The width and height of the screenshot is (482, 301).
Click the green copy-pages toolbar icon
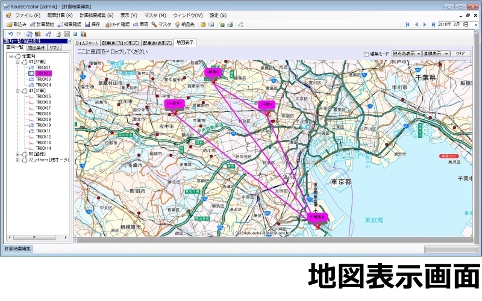coord(222,25)
